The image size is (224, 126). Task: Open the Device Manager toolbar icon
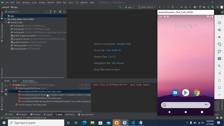click(x=209, y=7)
